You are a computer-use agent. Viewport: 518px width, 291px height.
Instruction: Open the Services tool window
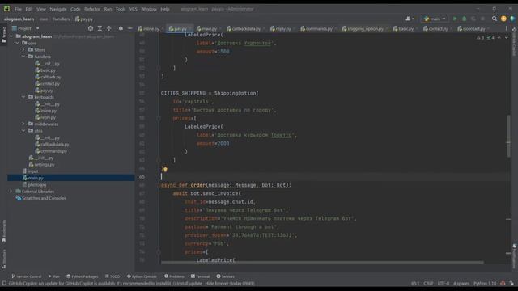click(225, 276)
